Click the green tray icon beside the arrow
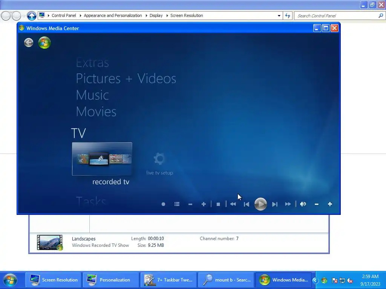Image resolution: width=386 pixels, height=289 pixels. [x=325, y=280]
